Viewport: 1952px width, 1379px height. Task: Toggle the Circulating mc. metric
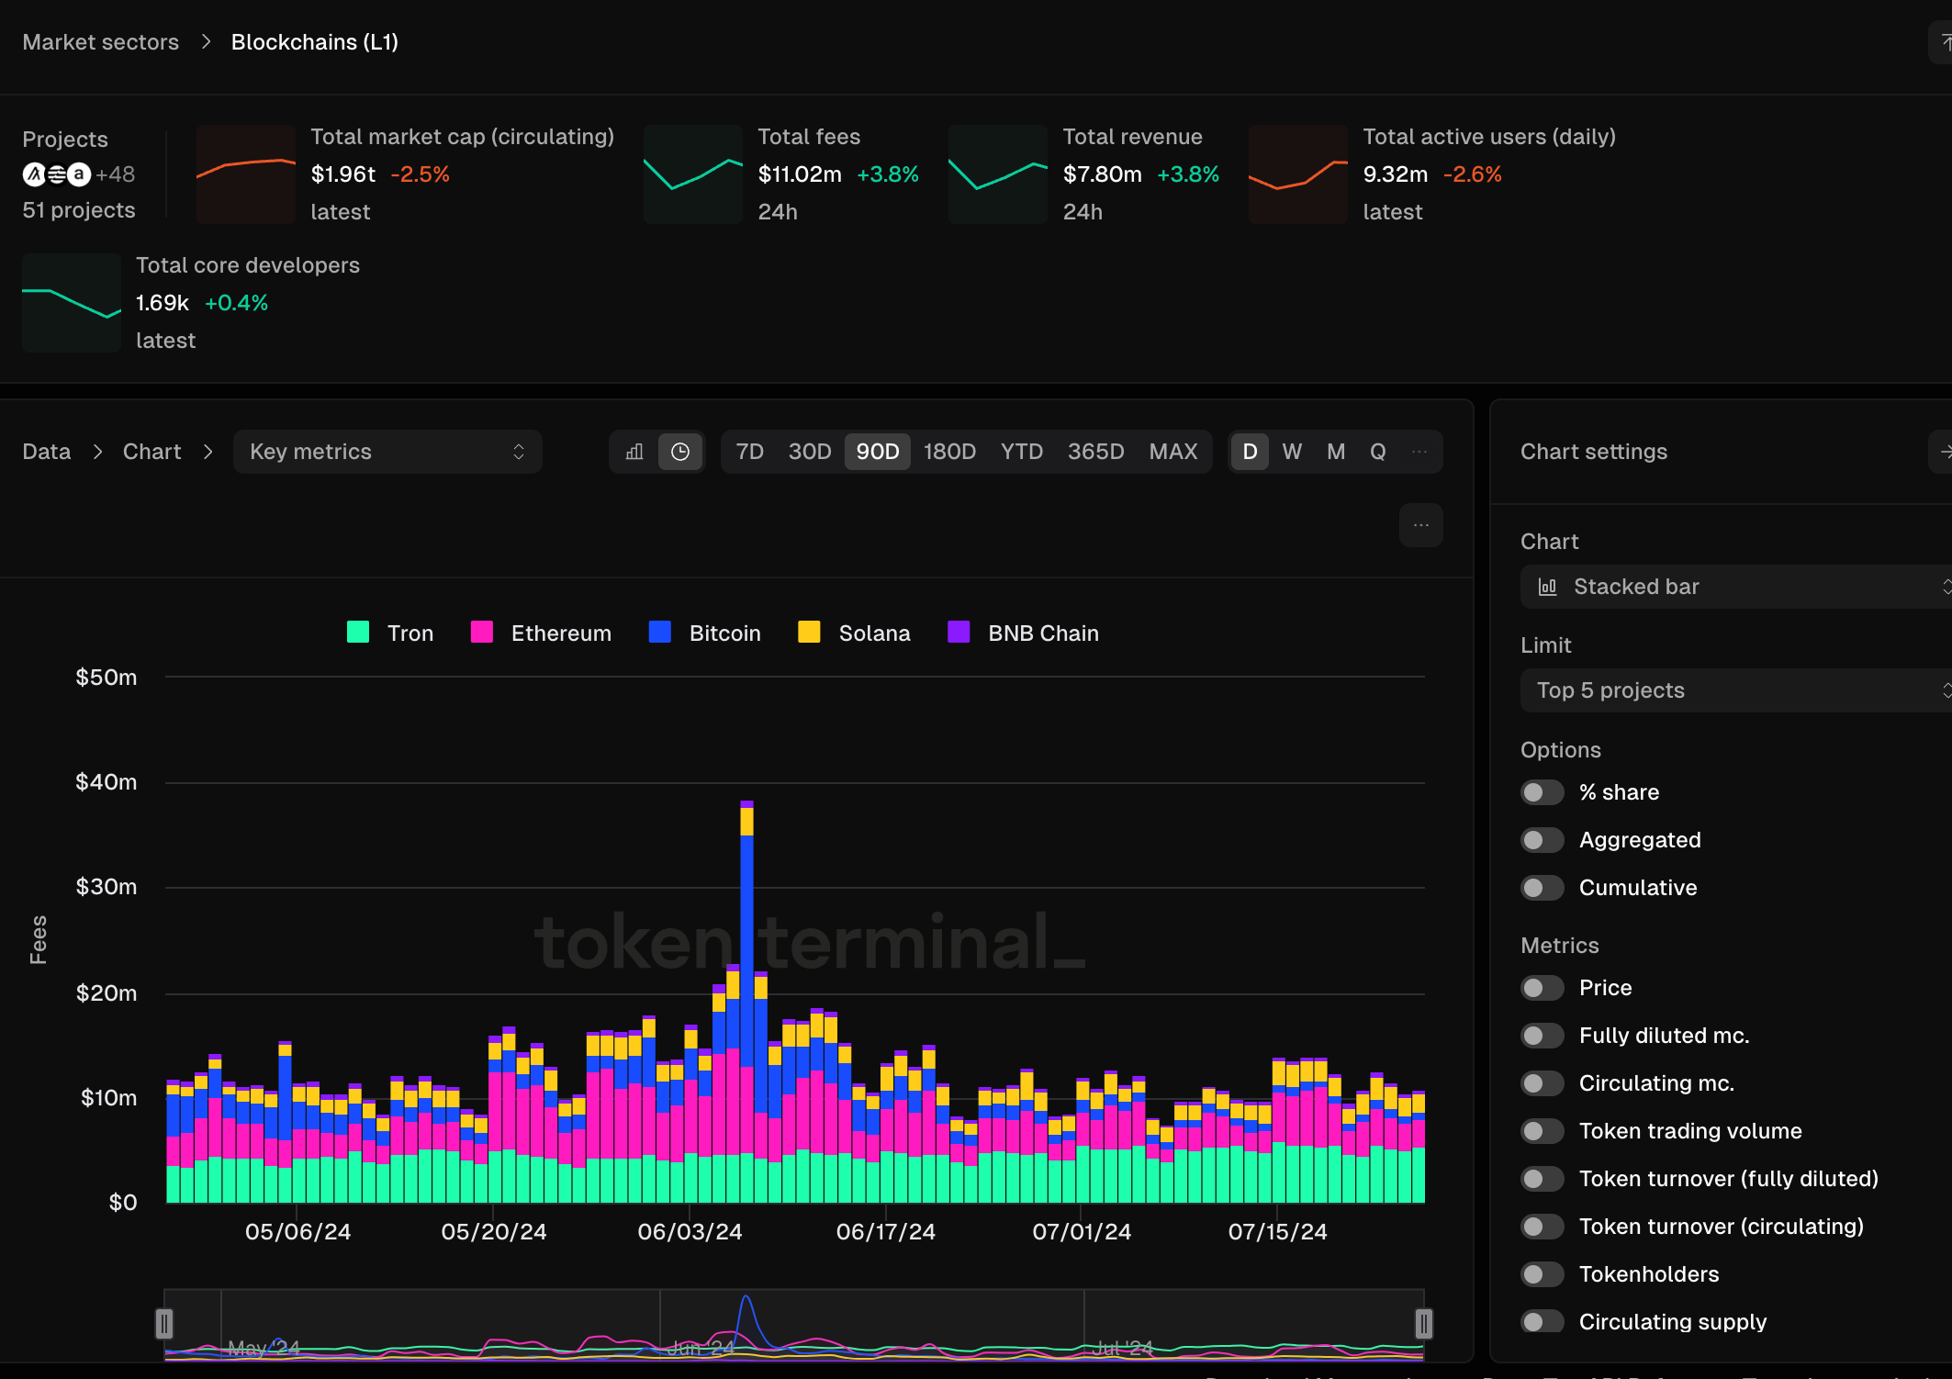click(1543, 1083)
